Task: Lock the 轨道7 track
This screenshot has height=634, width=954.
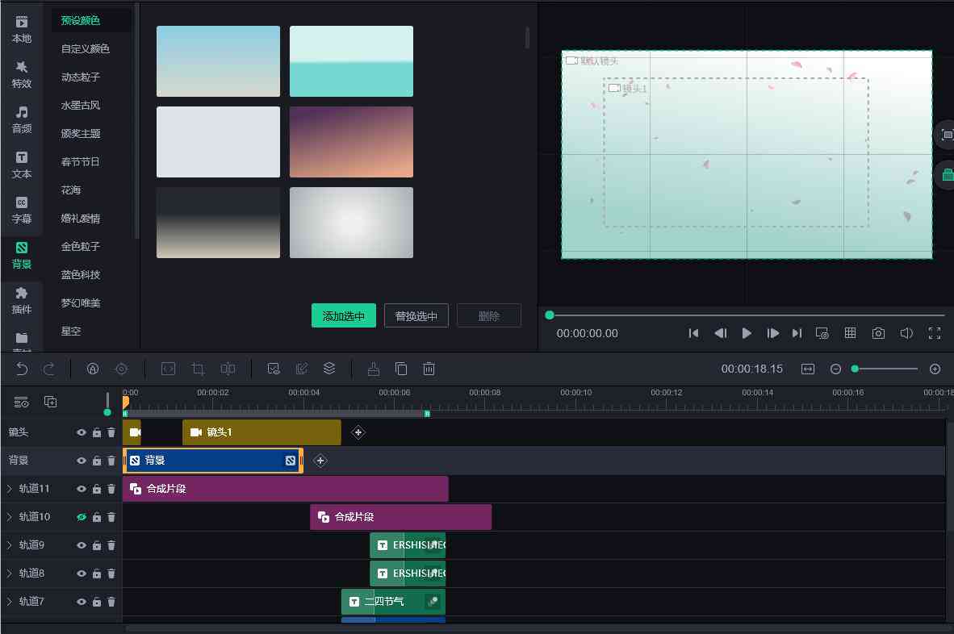Action: [x=97, y=601]
